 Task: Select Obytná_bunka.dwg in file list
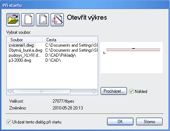26,50
